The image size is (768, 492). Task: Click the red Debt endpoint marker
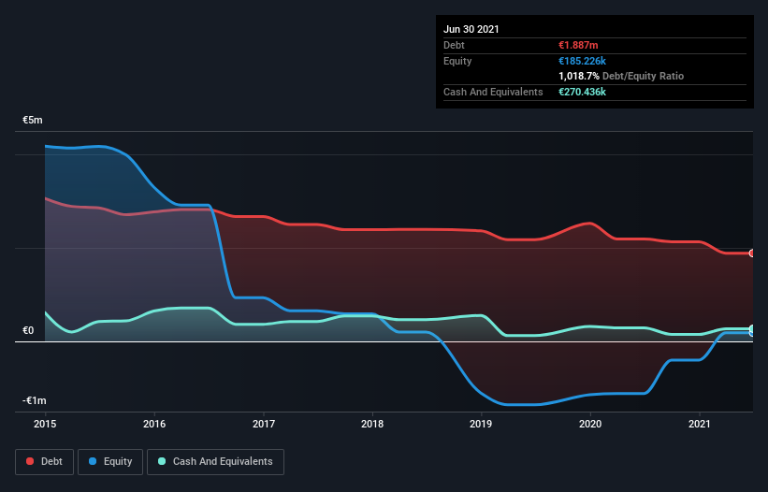pyautogui.click(x=752, y=253)
